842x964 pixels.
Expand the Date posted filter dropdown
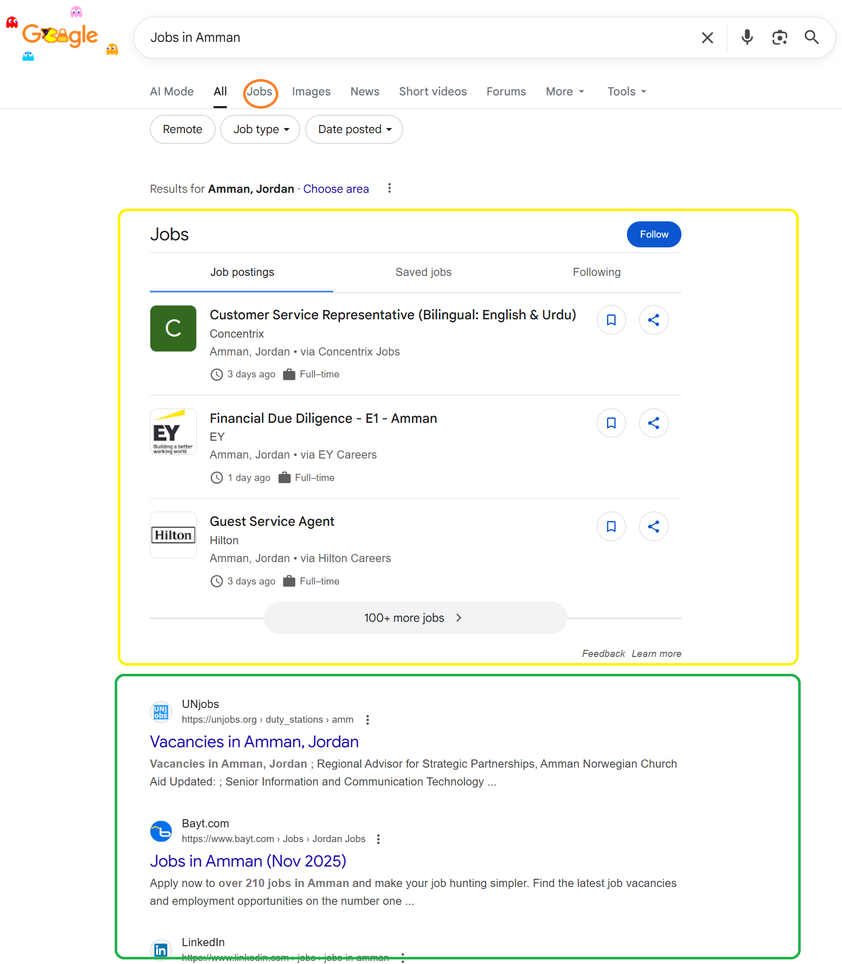[x=354, y=130]
